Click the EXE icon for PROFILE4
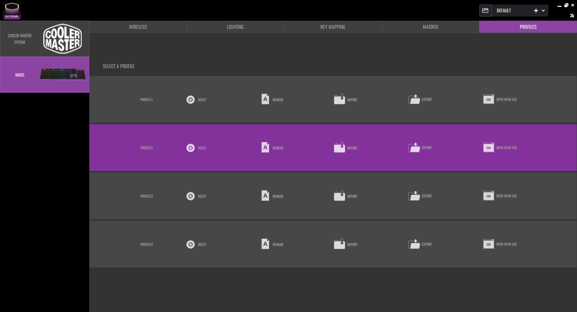The height and width of the screenshot is (312, 577). point(489,244)
